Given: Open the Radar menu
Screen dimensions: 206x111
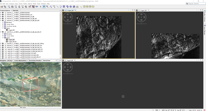Looking at the screenshot, I should (x=35, y=4).
